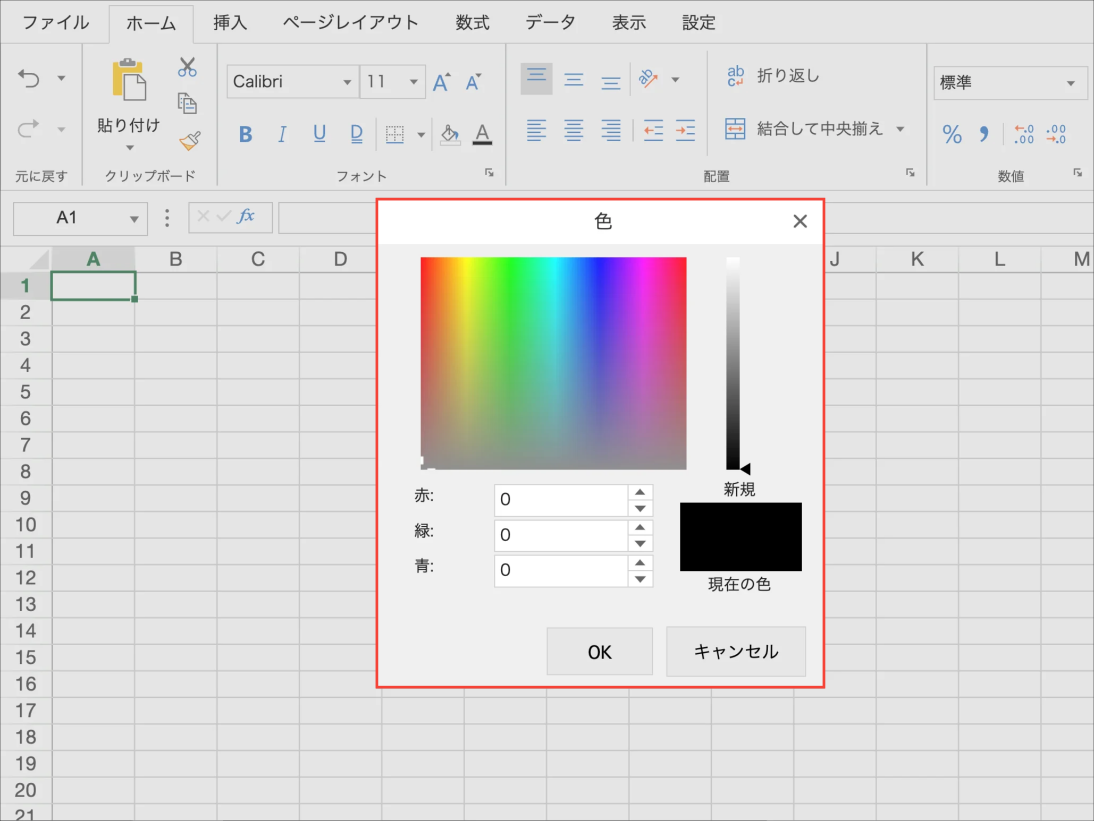Image resolution: width=1094 pixels, height=821 pixels.
Task: Open the Calibri font name dropdown
Action: (347, 82)
